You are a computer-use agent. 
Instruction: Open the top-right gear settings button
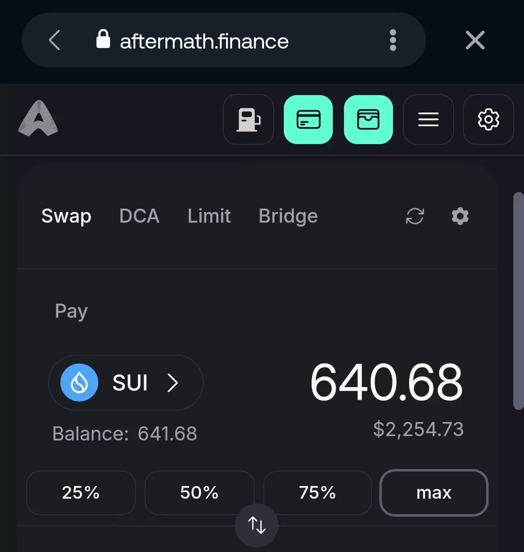[x=488, y=120]
